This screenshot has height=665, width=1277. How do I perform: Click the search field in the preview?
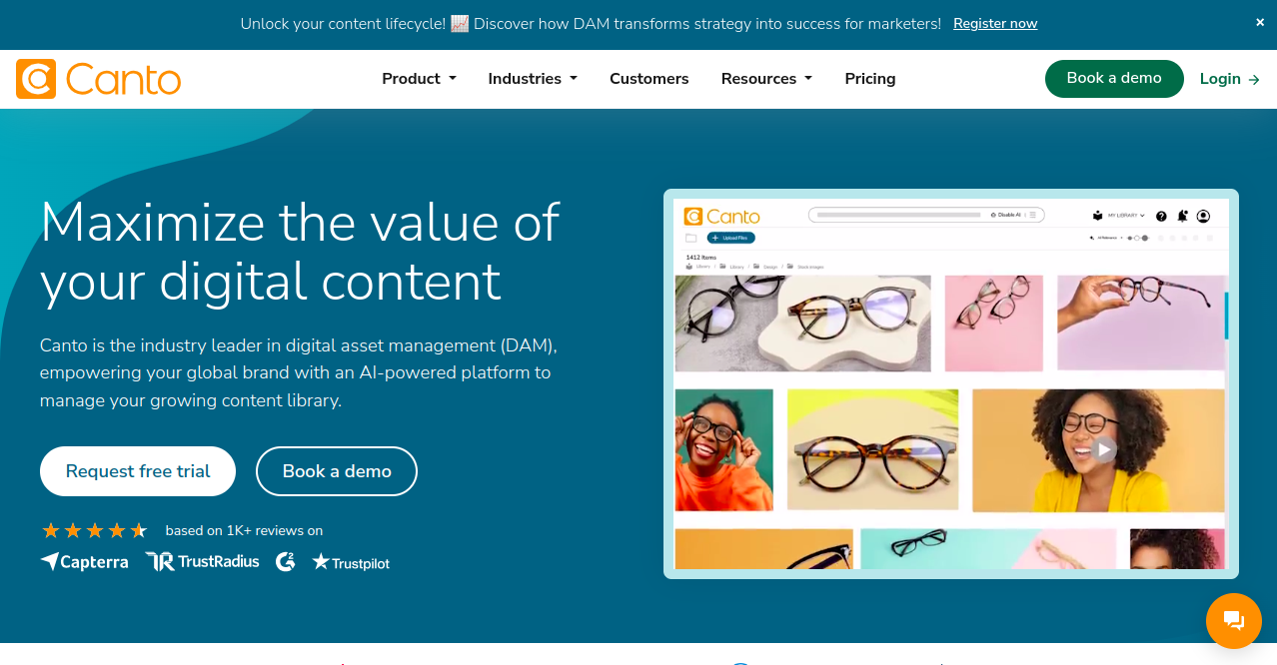click(926, 215)
